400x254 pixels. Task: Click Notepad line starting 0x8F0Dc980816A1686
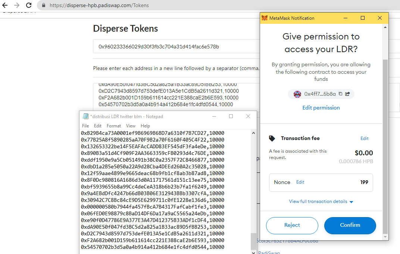coord(153,180)
